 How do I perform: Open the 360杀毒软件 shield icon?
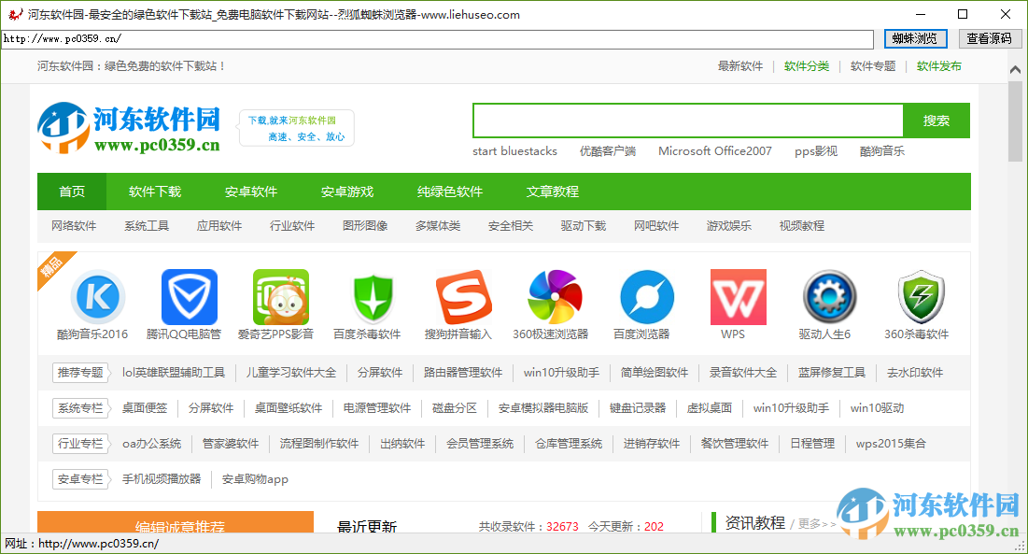click(919, 297)
